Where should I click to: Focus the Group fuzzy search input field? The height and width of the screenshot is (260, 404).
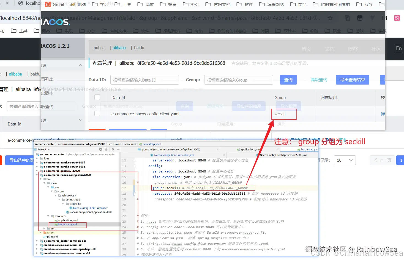[x=239, y=80]
